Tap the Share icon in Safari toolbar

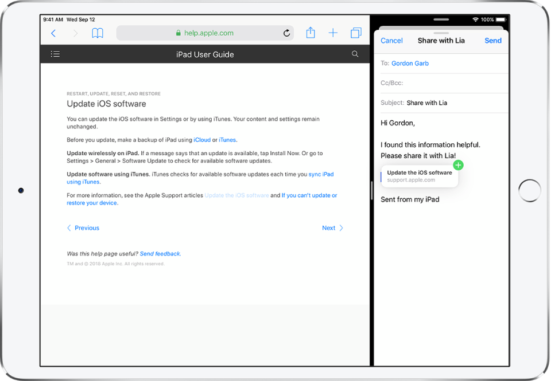[x=310, y=33]
